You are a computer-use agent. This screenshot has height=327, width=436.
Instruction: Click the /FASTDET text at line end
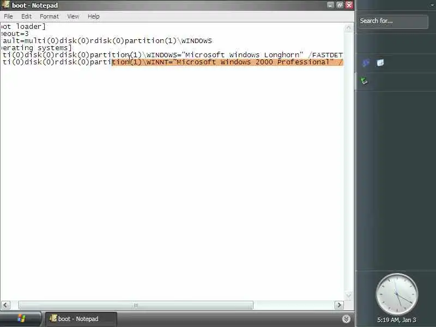(x=325, y=55)
